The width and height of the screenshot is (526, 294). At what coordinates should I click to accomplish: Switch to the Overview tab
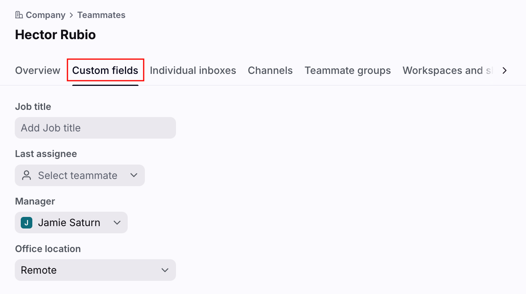pyautogui.click(x=38, y=71)
